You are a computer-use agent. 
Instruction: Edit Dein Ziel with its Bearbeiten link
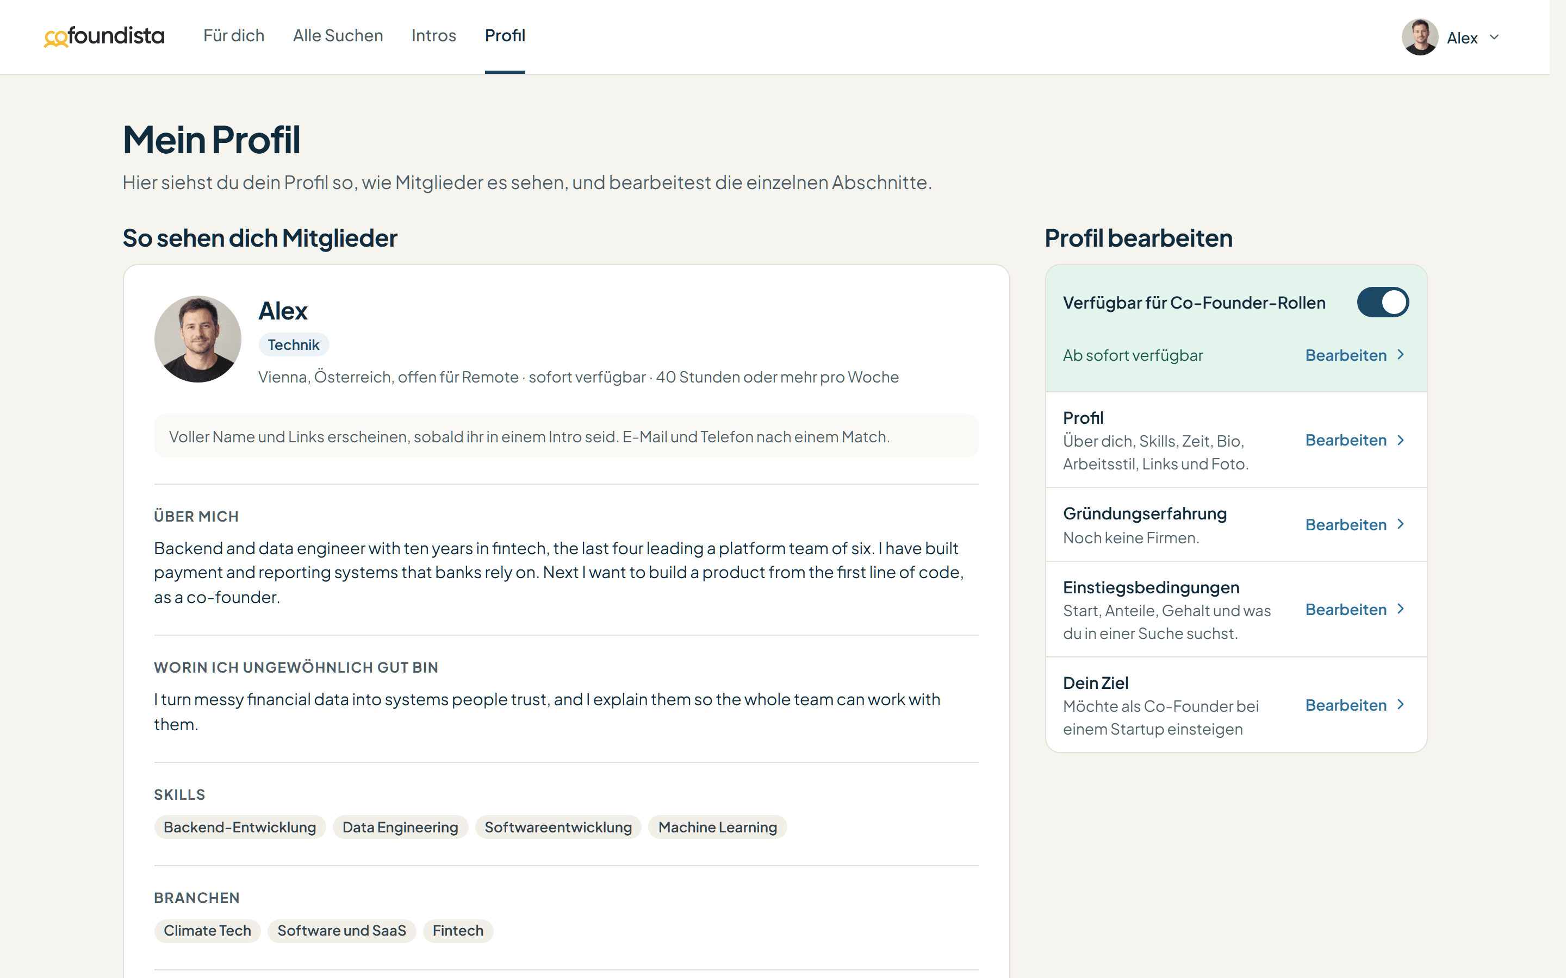pos(1345,705)
